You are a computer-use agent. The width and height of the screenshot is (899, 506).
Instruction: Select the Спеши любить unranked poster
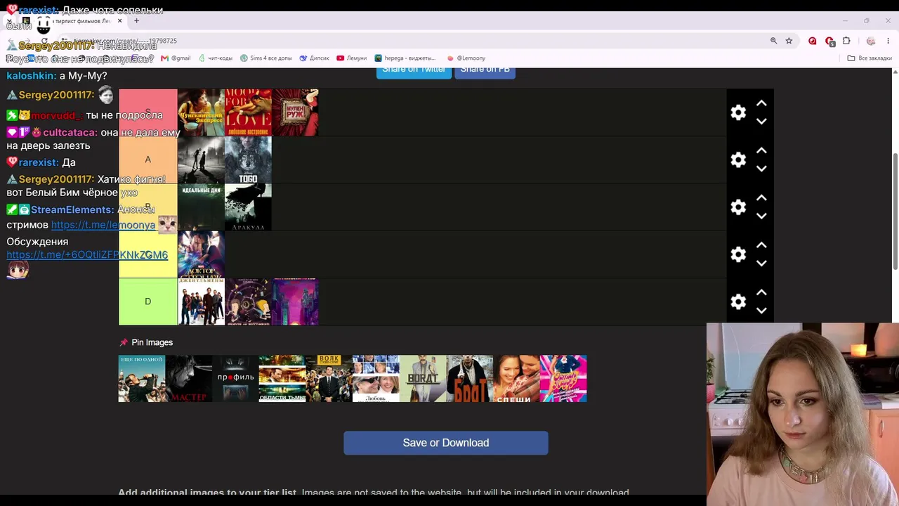pos(516,379)
